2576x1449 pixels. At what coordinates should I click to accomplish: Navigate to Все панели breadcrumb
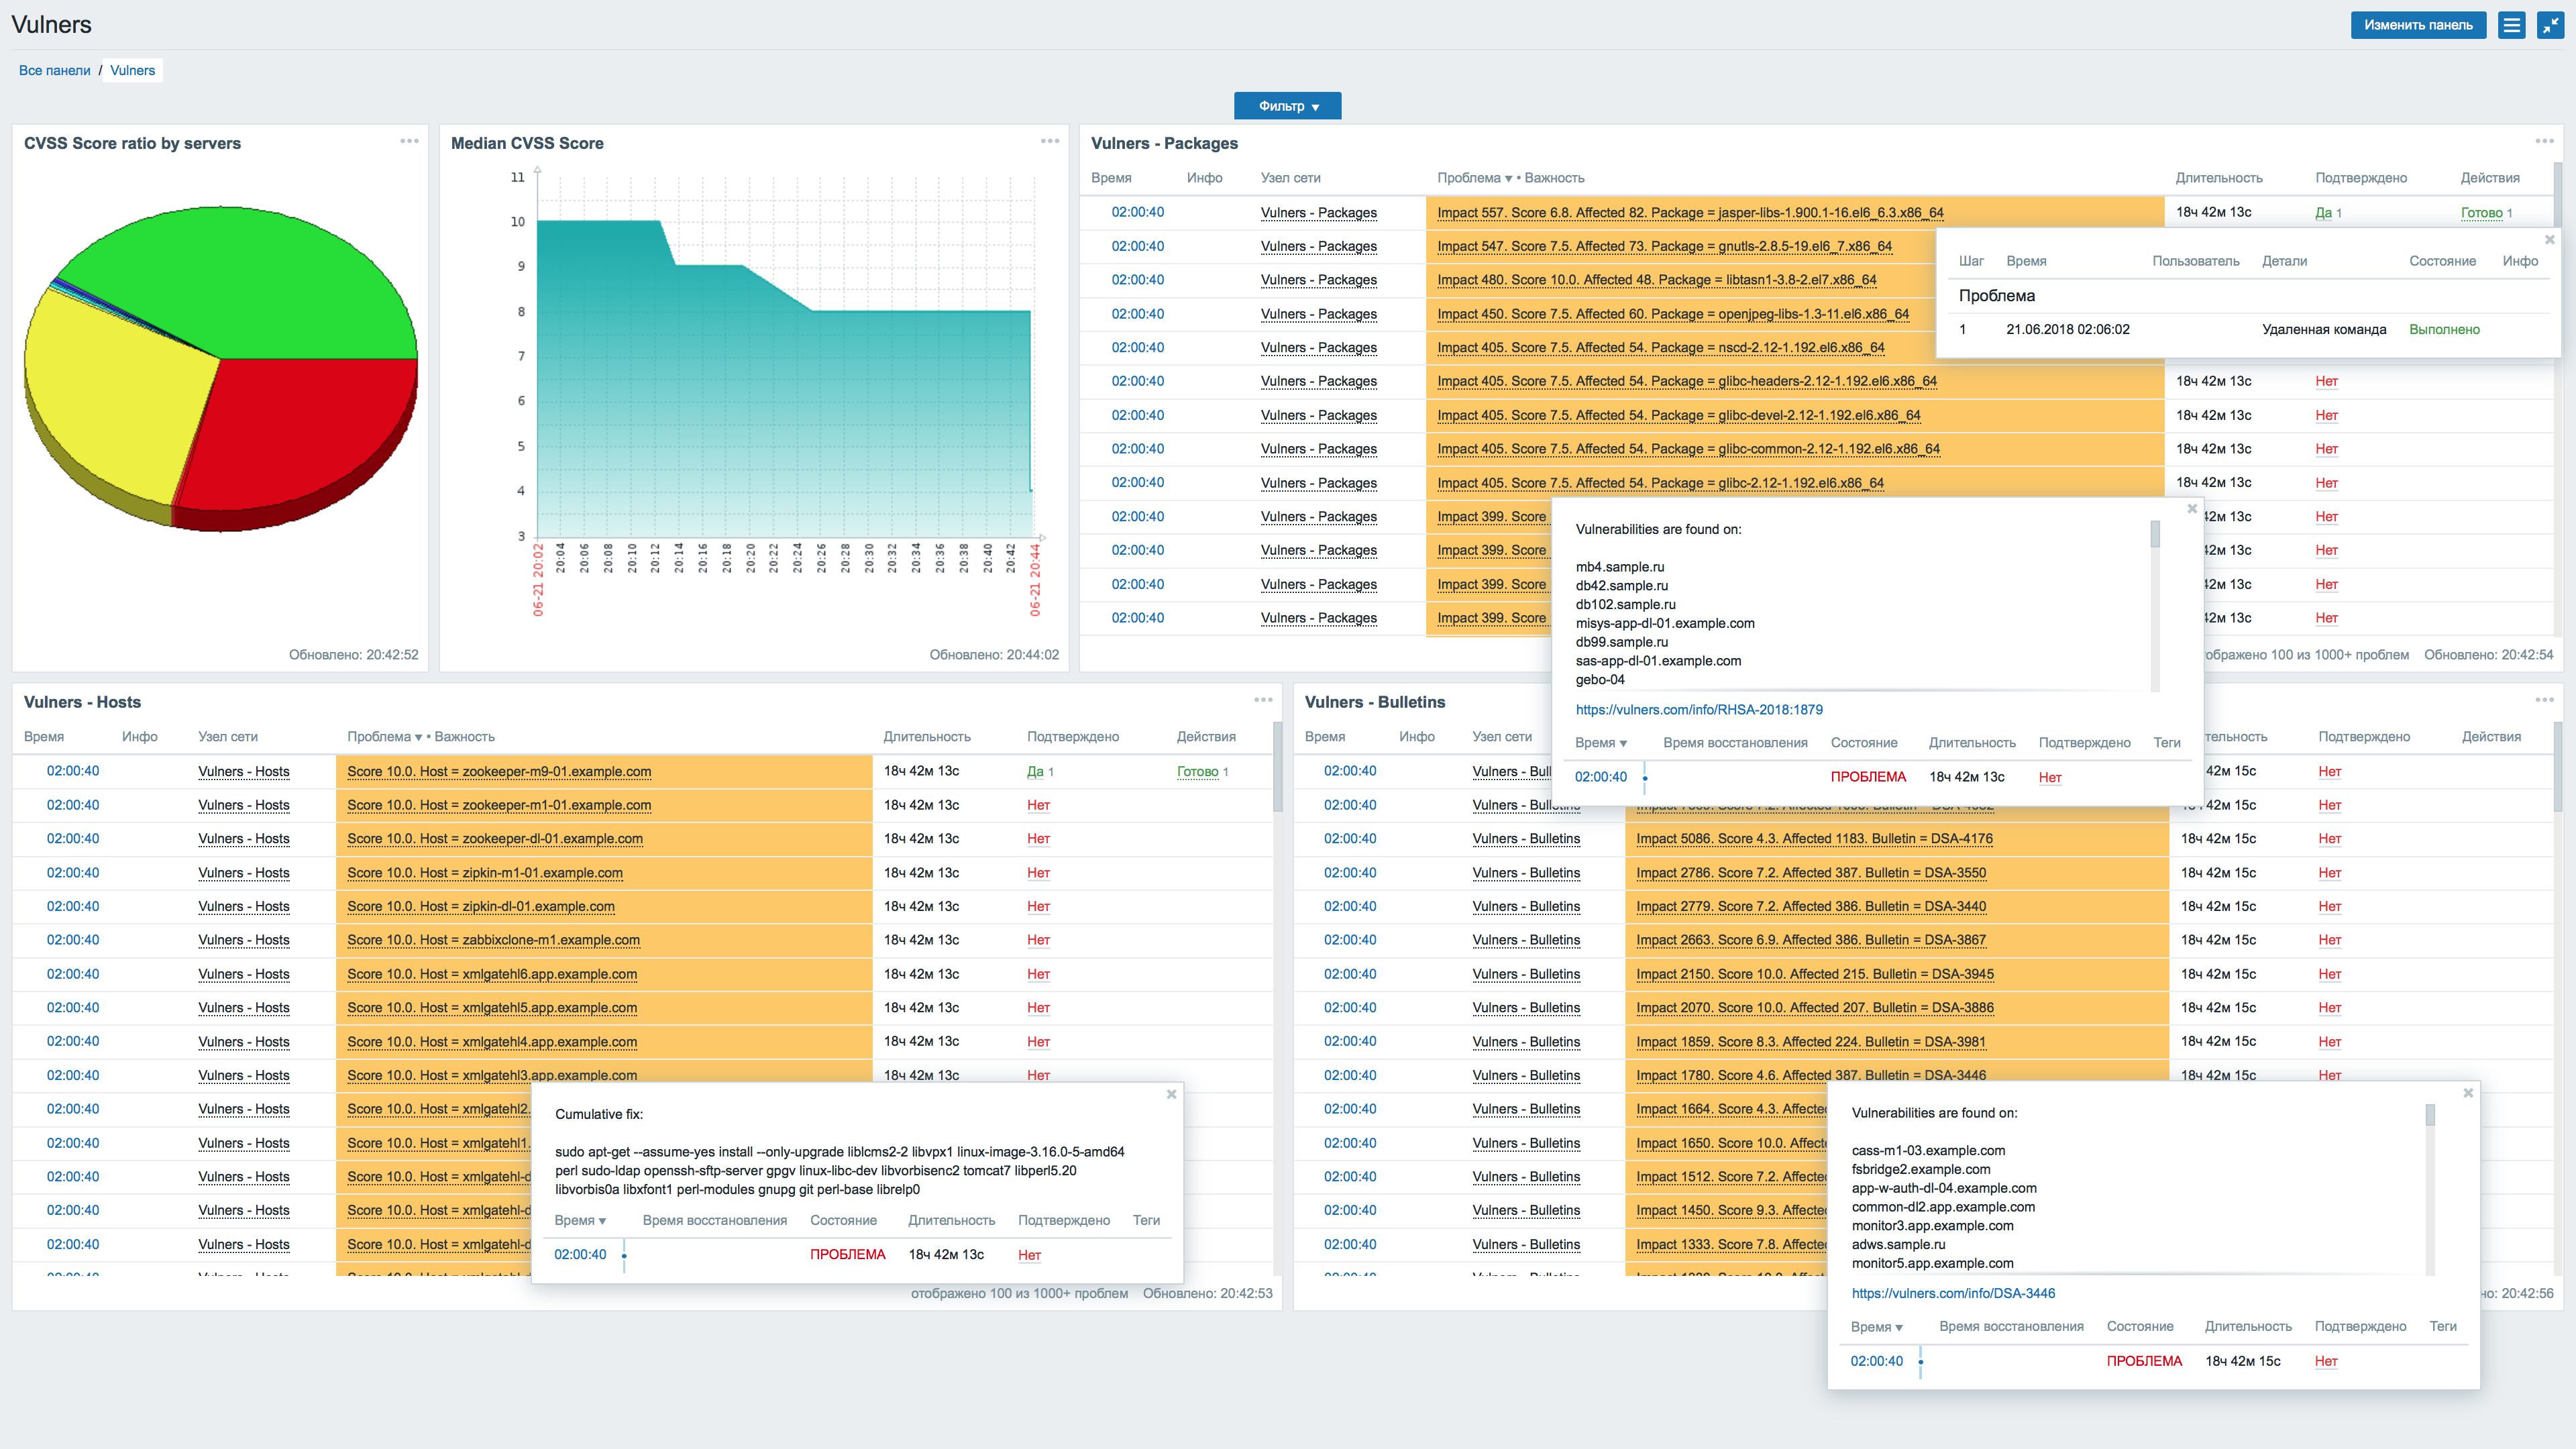(x=55, y=70)
